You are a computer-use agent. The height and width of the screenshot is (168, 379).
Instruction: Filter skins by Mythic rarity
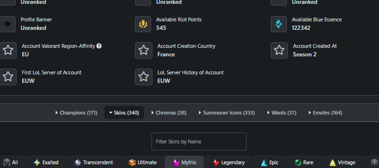[x=185, y=163]
